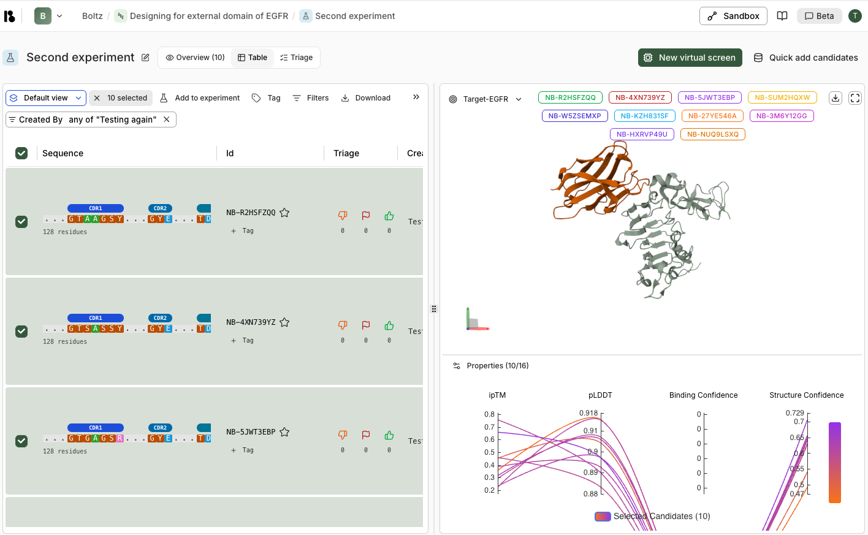Open the Default view dropdown

click(45, 97)
